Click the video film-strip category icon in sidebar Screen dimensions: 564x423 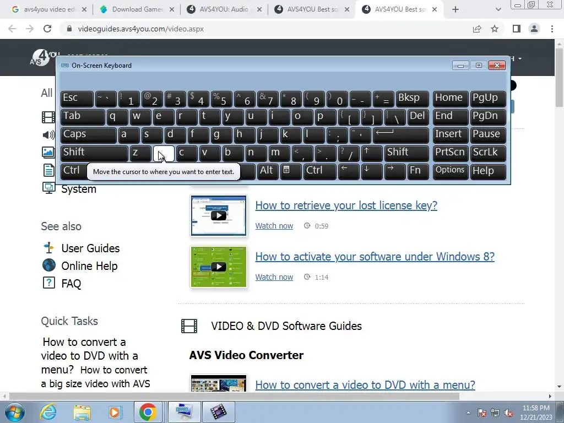coord(48,117)
